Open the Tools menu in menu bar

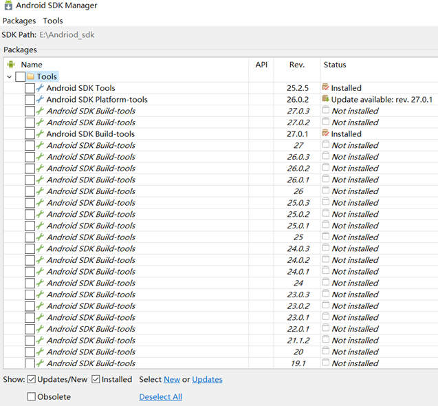(53, 21)
